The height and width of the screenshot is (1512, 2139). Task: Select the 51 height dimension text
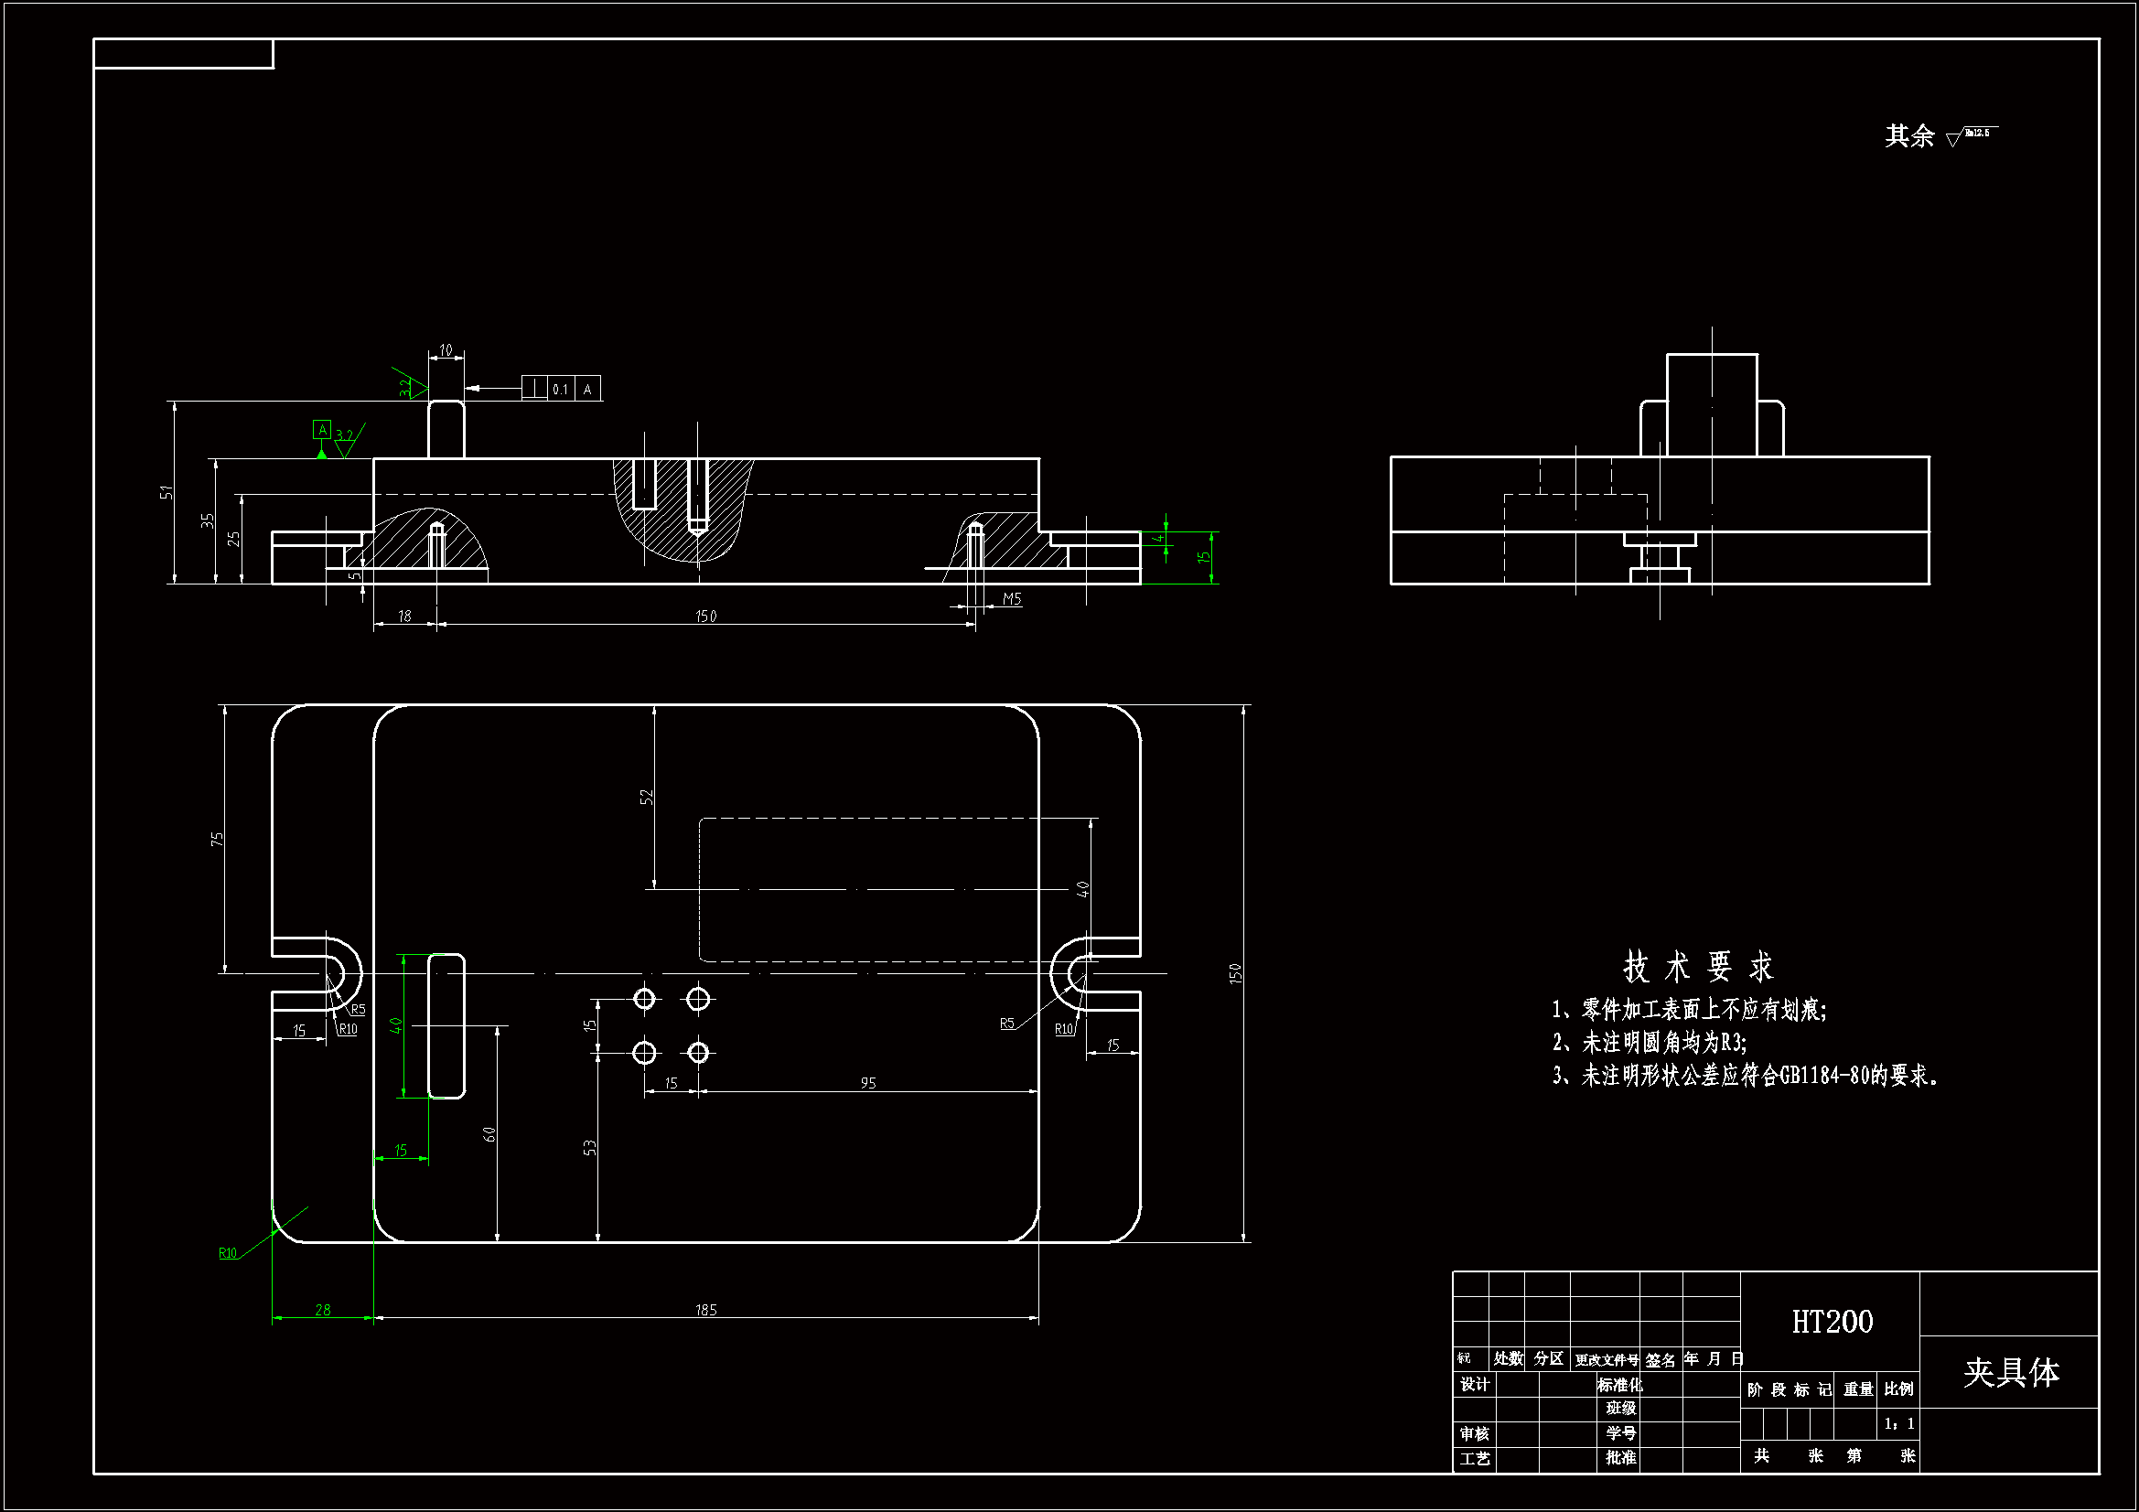click(x=166, y=492)
